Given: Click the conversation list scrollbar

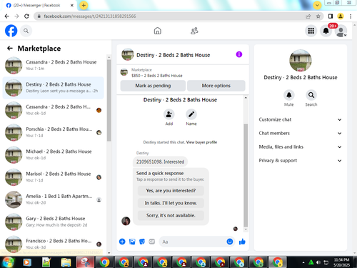Looking at the screenshot, I should pyautogui.click(x=109, y=100).
